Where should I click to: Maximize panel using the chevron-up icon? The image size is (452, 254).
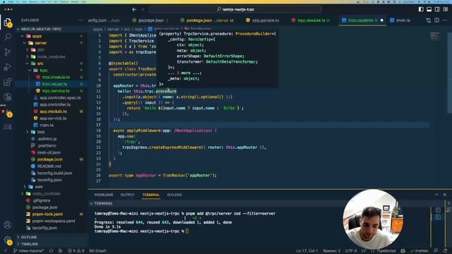point(436,195)
